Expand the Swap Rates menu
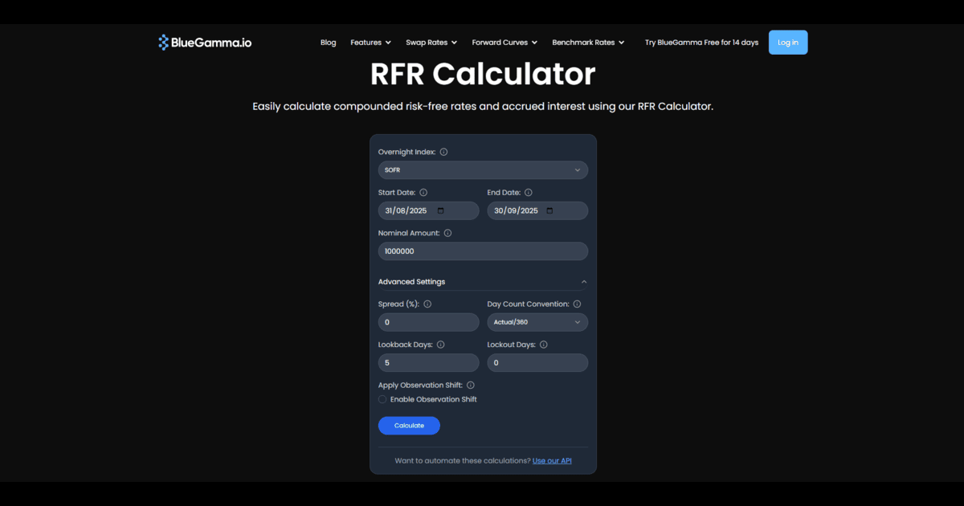The height and width of the screenshot is (506, 964). coord(431,43)
